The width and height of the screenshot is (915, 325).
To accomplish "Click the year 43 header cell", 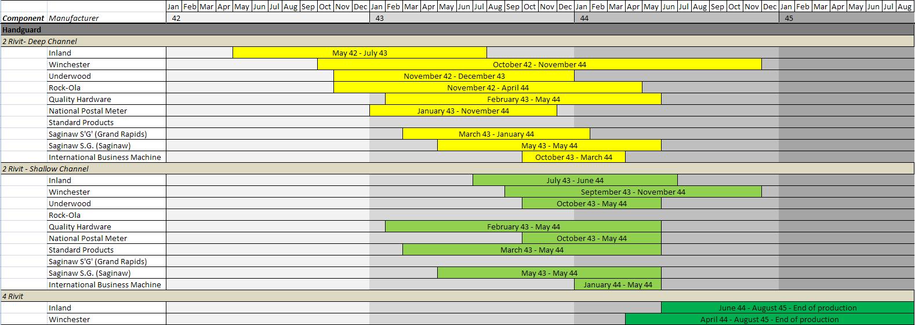I will coord(472,18).
